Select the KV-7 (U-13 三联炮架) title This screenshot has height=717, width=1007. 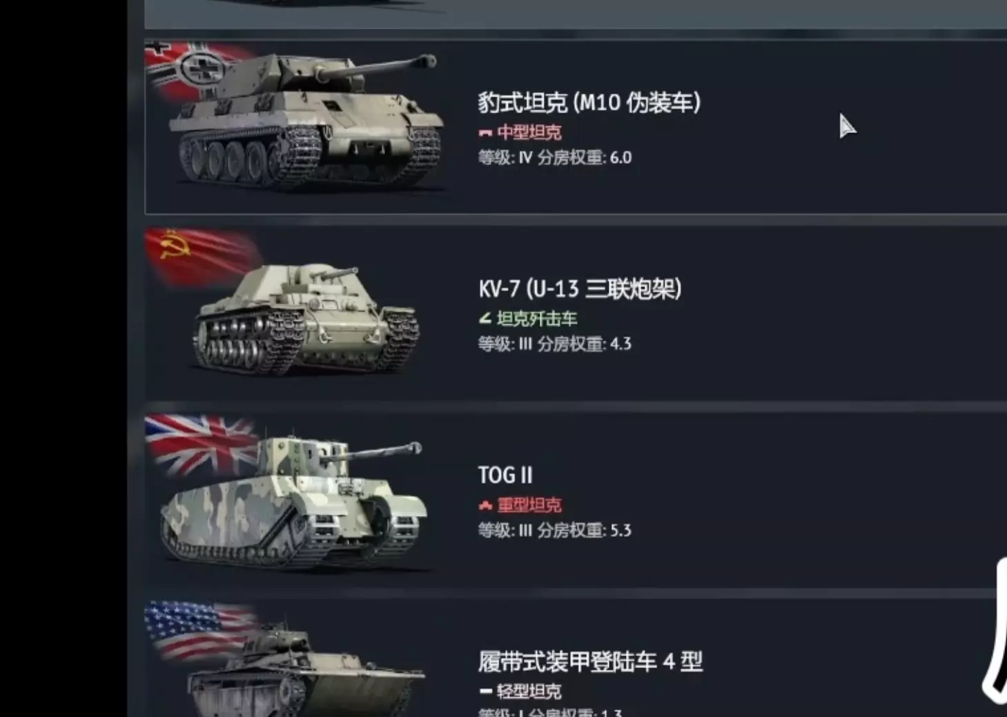(x=580, y=288)
